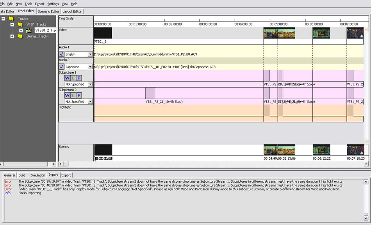
Task: Uncheck the Audio 2 enable checkbox
Action: 62,67
